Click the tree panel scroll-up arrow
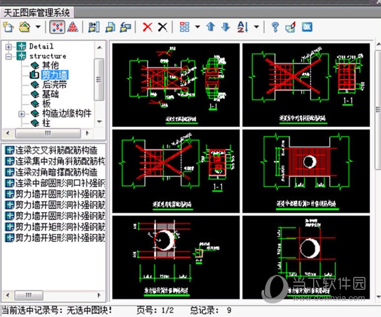 (x=100, y=47)
